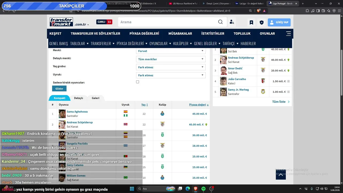
Task: Select the Kompakt tab
Action: tap(59, 98)
